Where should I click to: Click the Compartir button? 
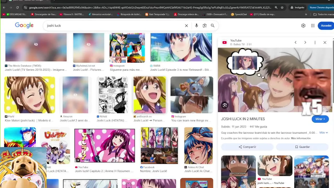pos(247,147)
